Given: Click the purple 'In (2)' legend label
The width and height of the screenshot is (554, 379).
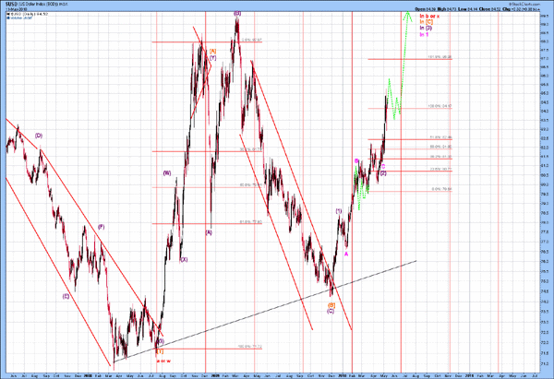Looking at the screenshot, I should coord(426,28).
